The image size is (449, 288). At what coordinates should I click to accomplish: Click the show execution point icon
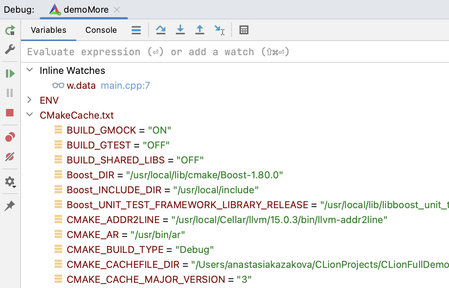tap(136, 30)
